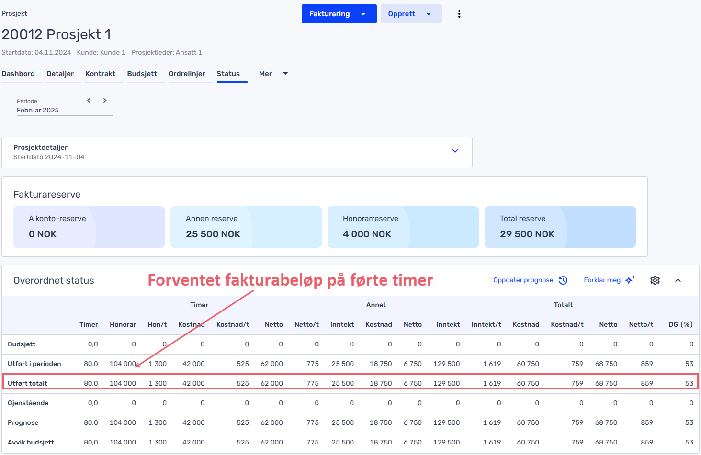
Task: Open the three-dot more options menu
Action: coord(459,14)
